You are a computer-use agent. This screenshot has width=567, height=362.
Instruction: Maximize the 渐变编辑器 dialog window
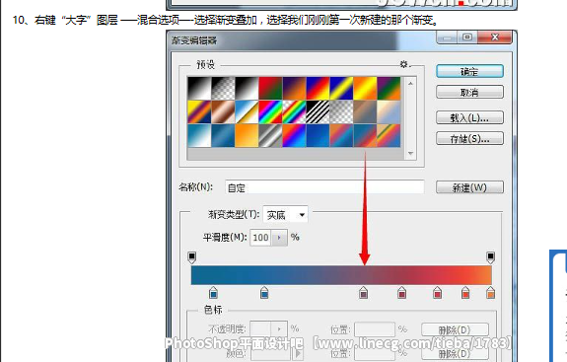coord(467,37)
